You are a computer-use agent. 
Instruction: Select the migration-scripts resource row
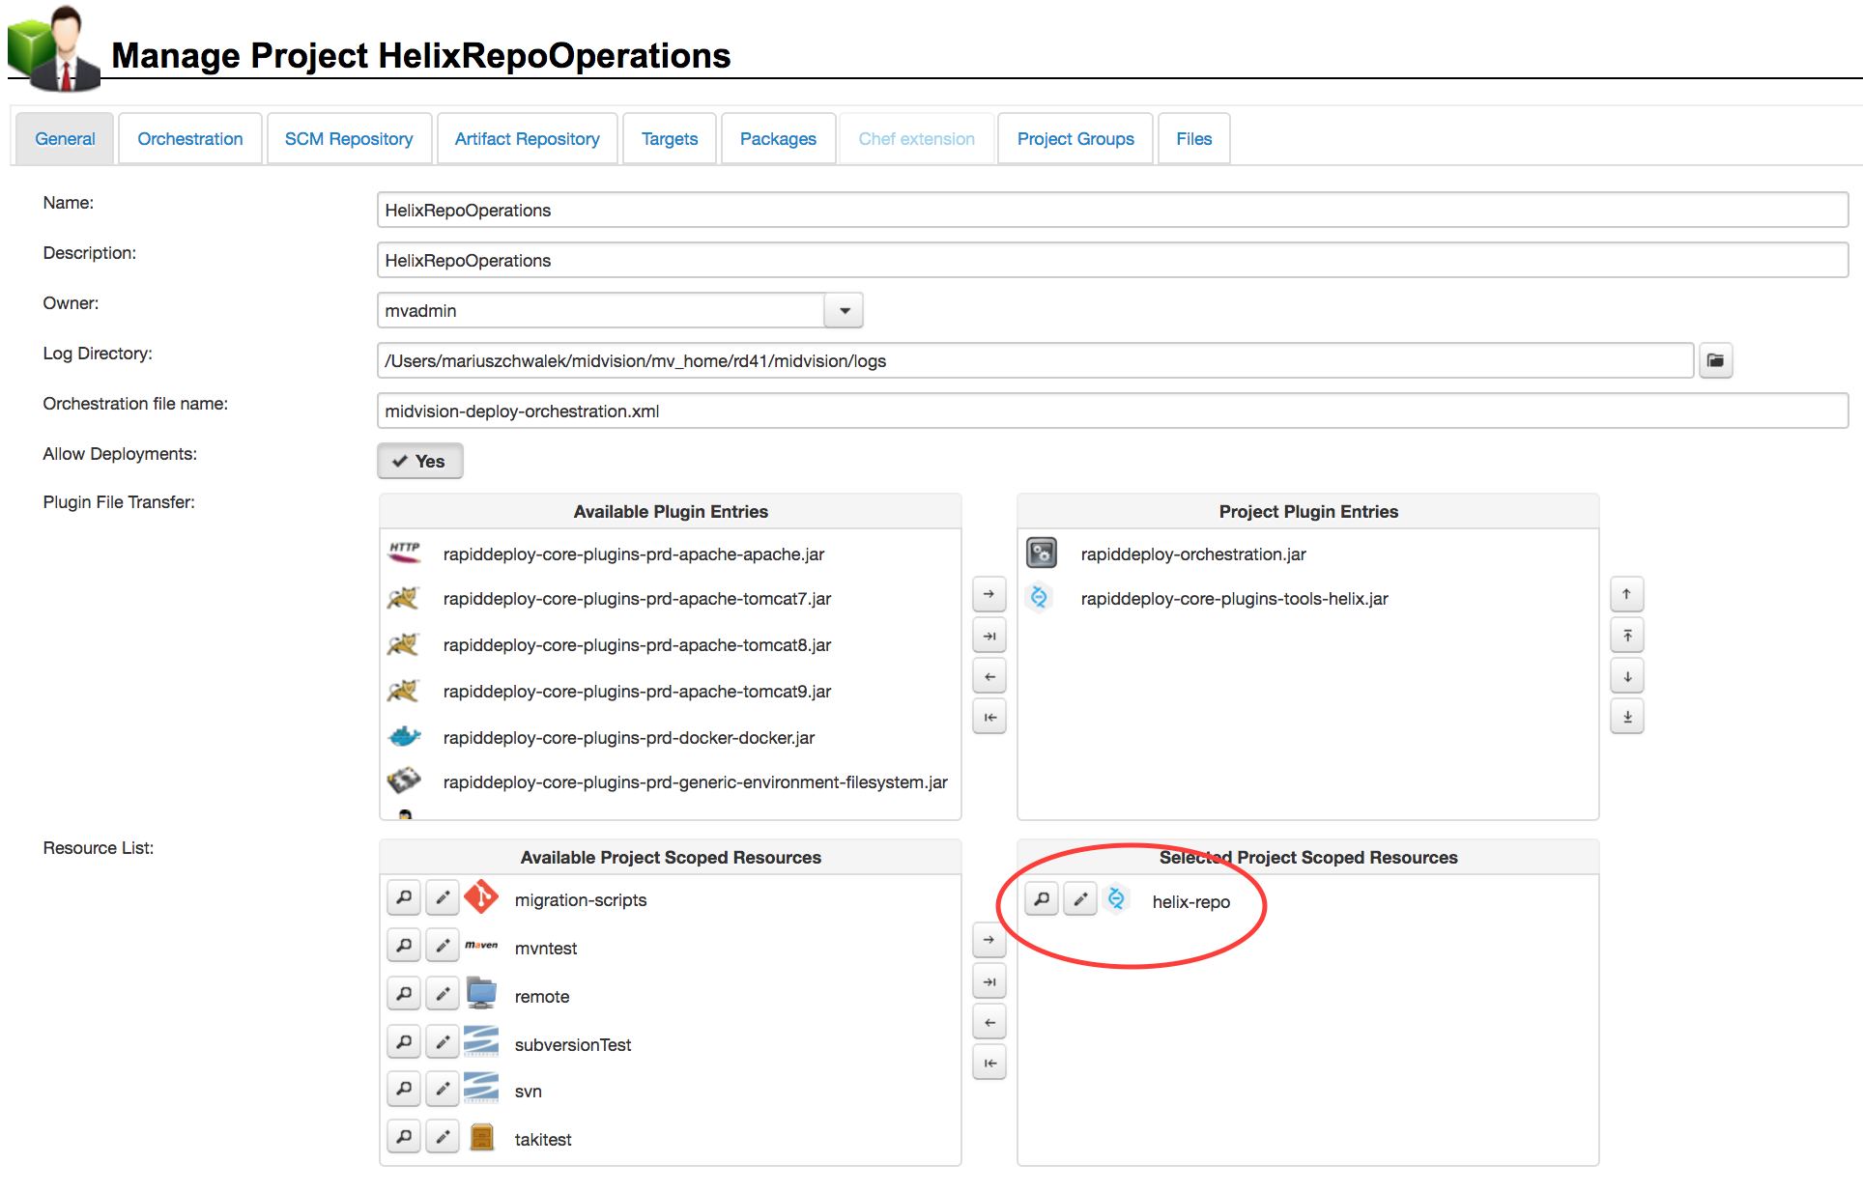[671, 899]
